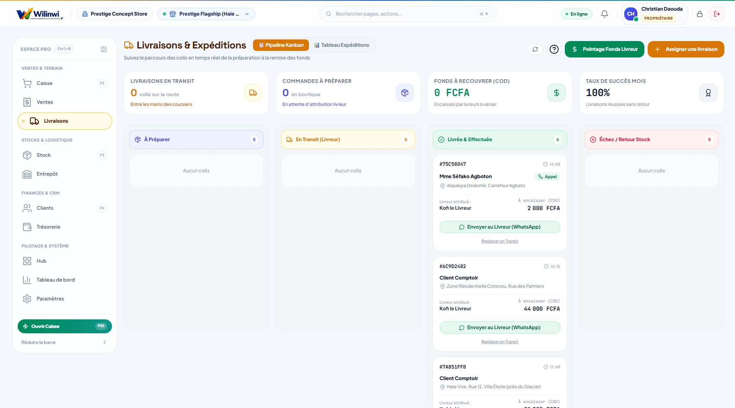Click the À Préparer column header
Image resolution: width=735 pixels, height=408 pixels.
coord(196,140)
